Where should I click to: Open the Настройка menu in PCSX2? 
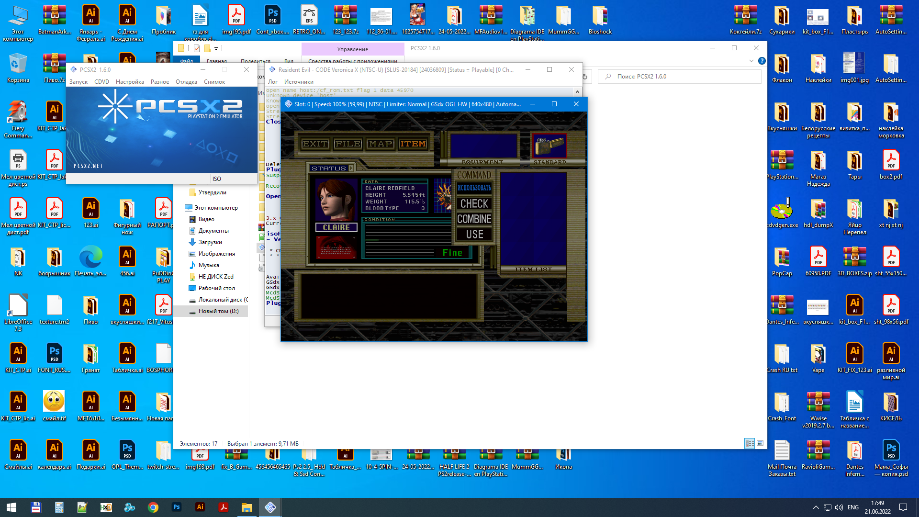click(x=130, y=82)
